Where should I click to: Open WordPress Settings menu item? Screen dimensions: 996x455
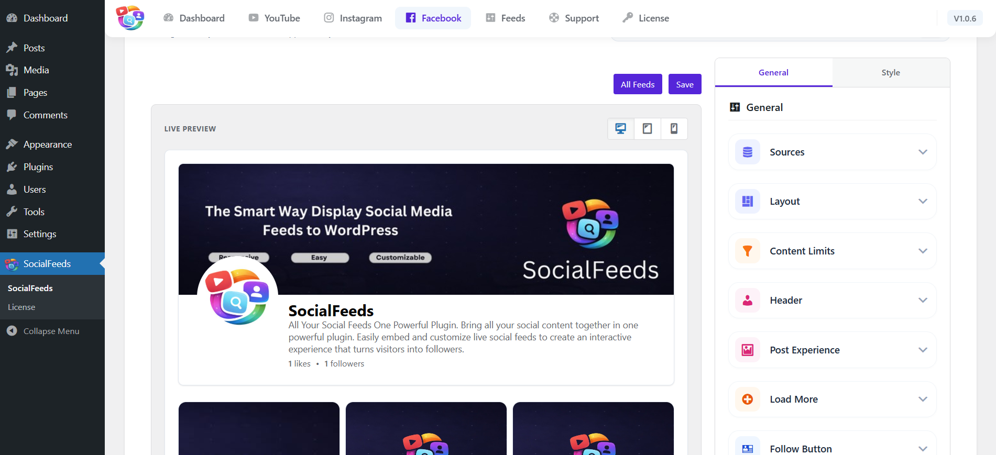tap(52, 234)
